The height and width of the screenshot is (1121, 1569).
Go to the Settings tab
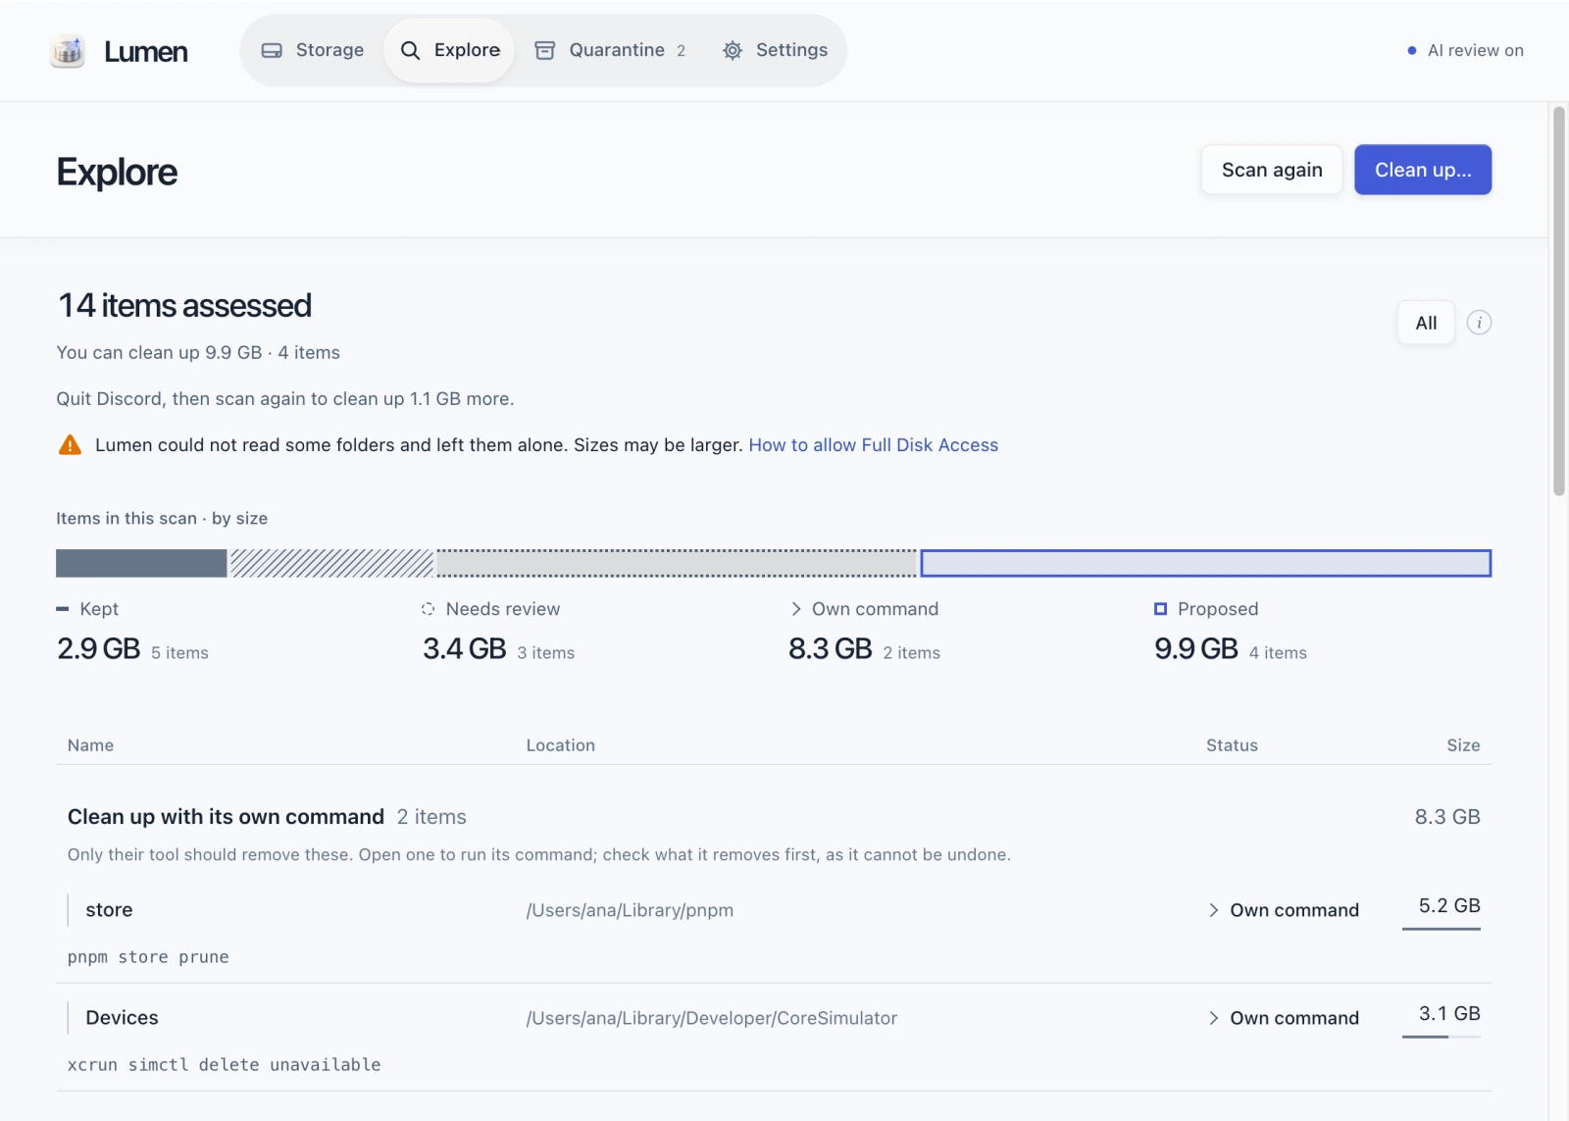pos(775,50)
